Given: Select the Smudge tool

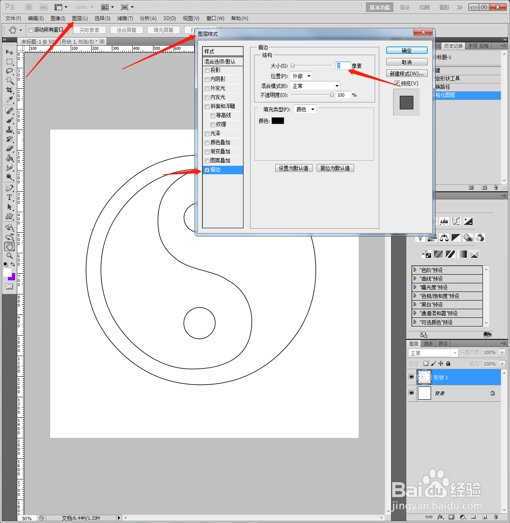Looking at the screenshot, I should click(9, 167).
